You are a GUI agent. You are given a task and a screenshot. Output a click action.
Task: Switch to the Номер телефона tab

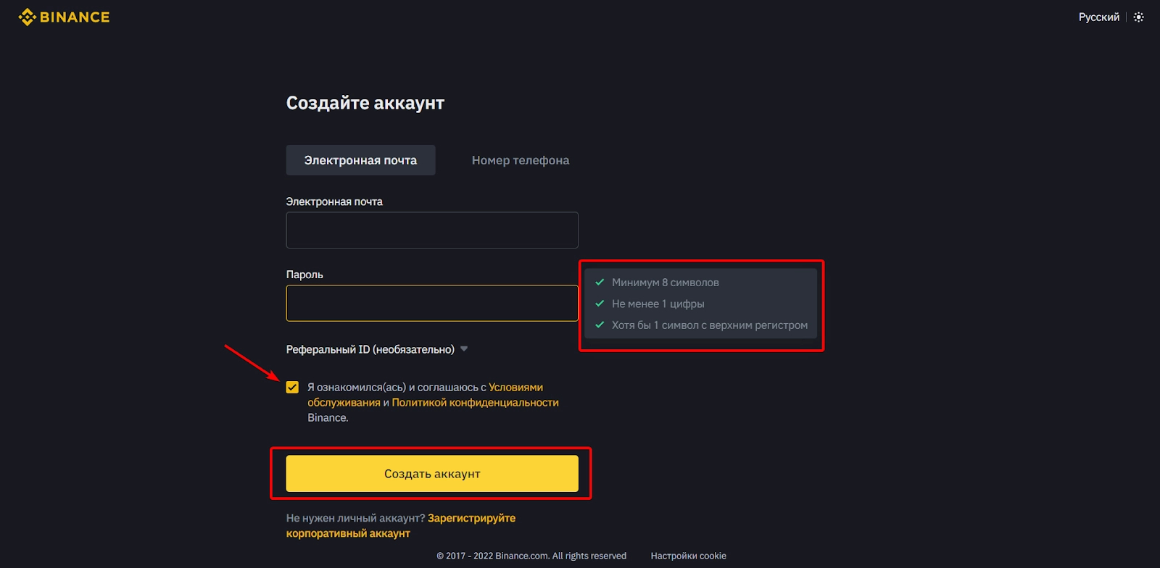pyautogui.click(x=521, y=160)
